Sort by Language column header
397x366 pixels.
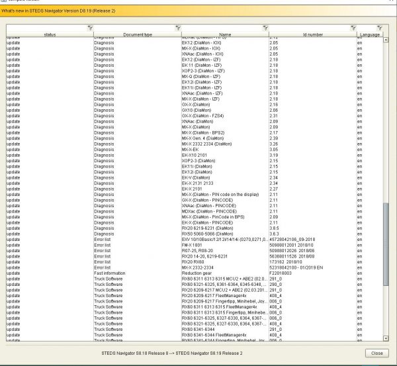(370, 34)
